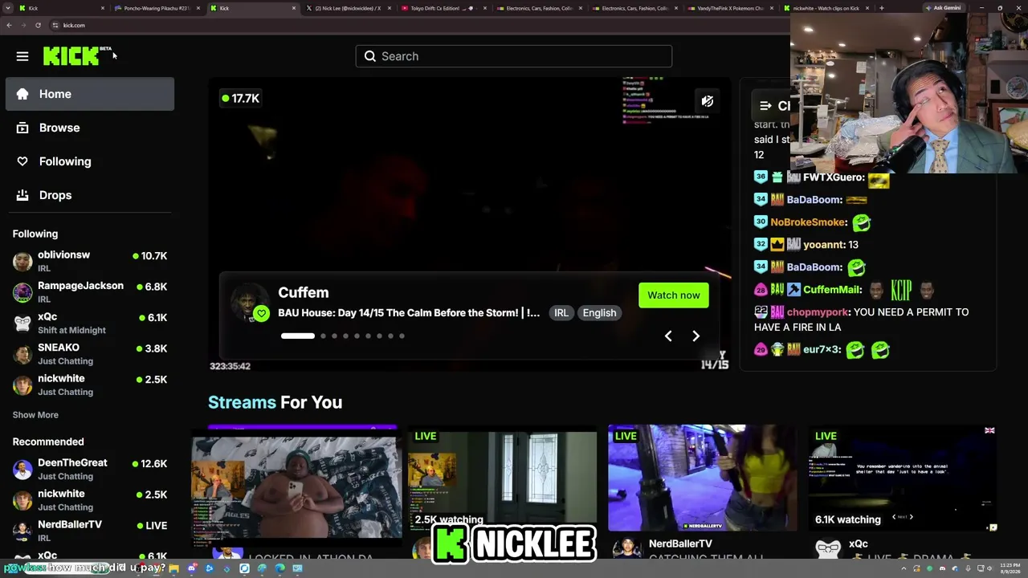Select the English language tag
Image resolution: width=1028 pixels, height=578 pixels.
pyautogui.click(x=599, y=313)
